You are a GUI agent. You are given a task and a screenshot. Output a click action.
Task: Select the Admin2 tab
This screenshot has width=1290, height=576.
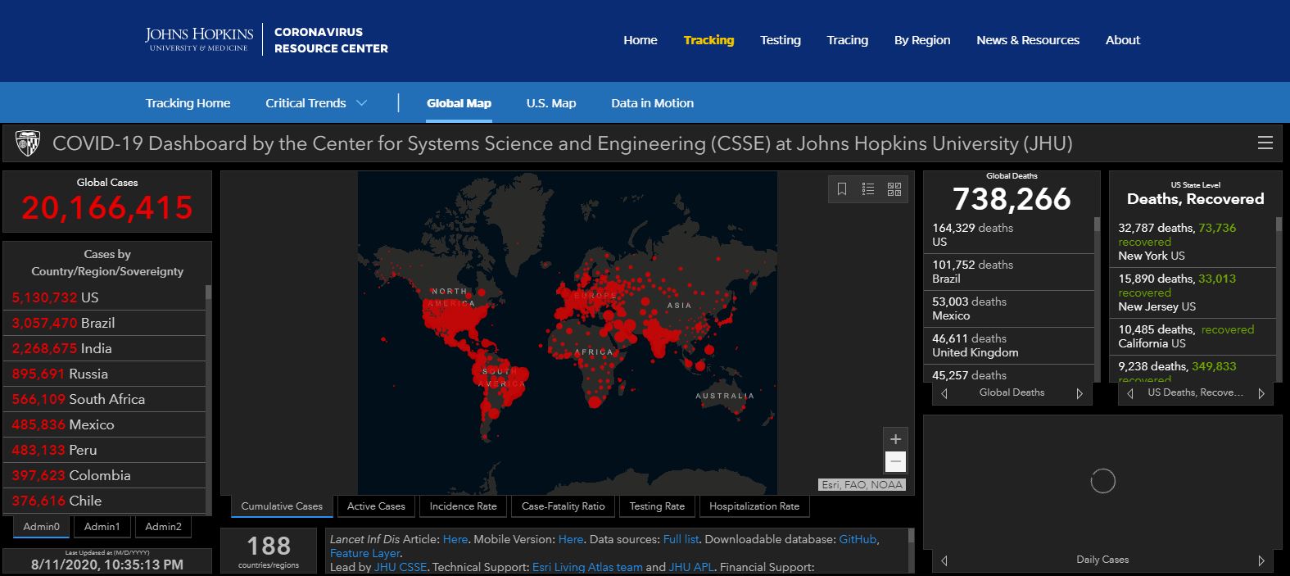(x=163, y=527)
